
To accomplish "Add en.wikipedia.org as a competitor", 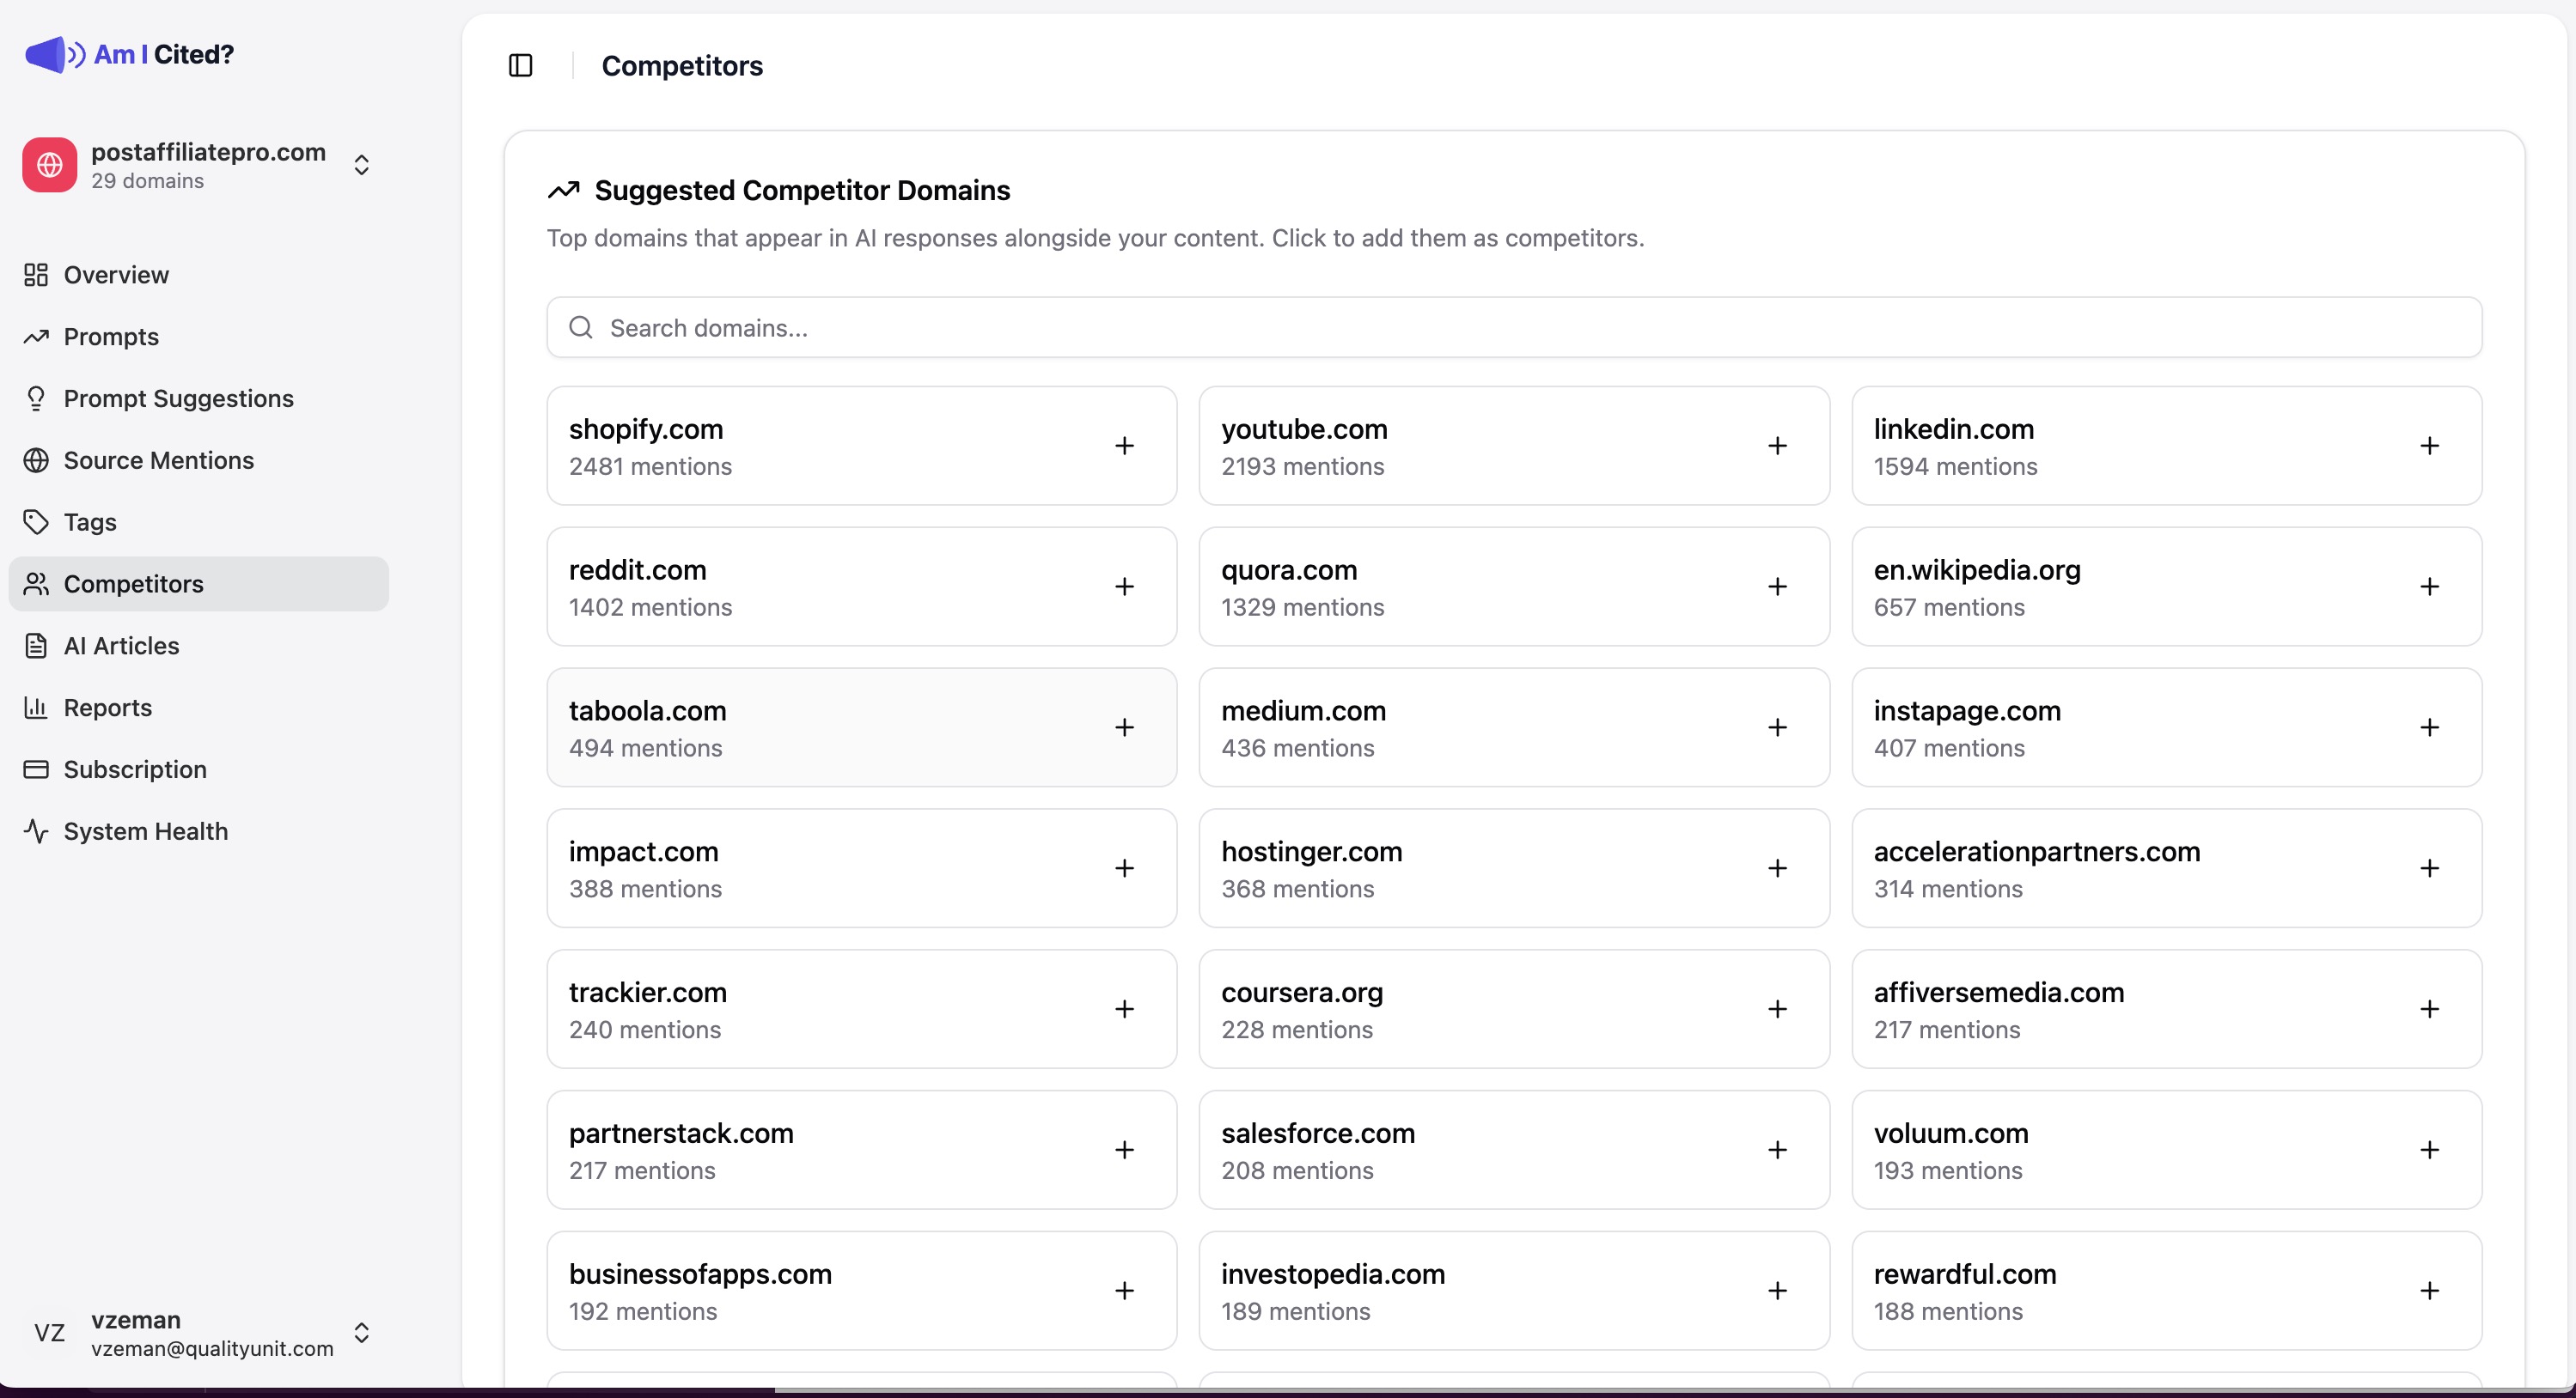I will pos(2431,587).
